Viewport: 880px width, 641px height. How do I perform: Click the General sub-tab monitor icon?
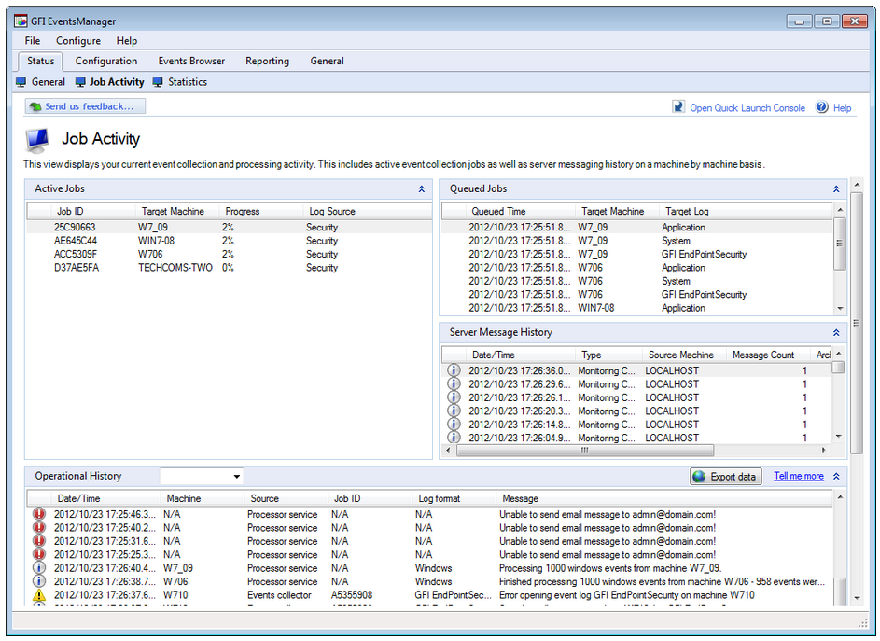21,82
